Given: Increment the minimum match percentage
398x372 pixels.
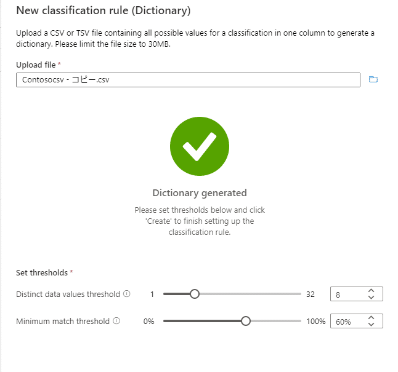Looking at the screenshot, I should (371, 318).
